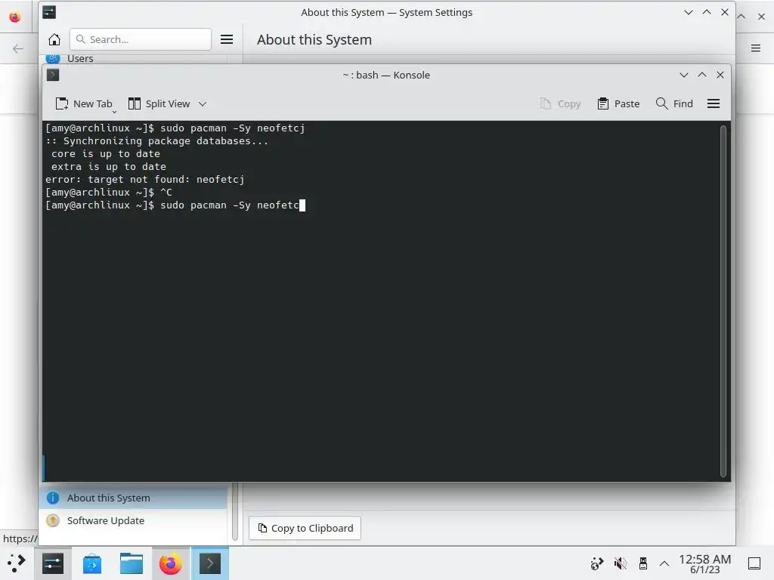774x580 pixels.
Task: Expand hidden system tray icons arrow
Action: coord(664,563)
